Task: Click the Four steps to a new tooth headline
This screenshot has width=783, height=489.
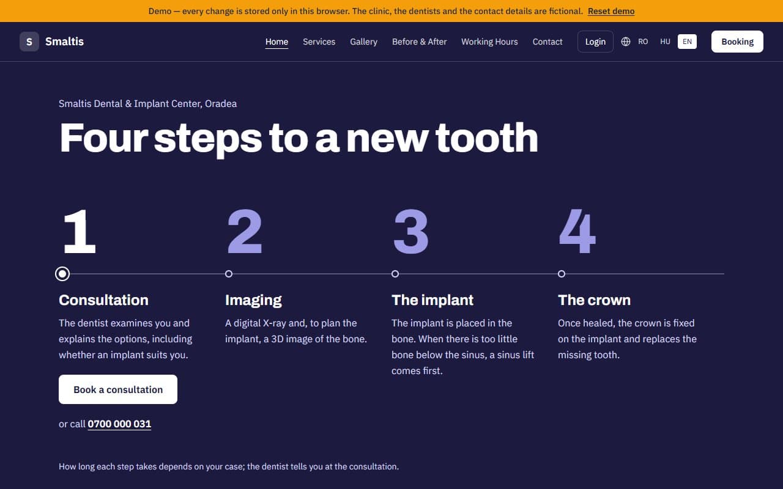Action: (299, 138)
